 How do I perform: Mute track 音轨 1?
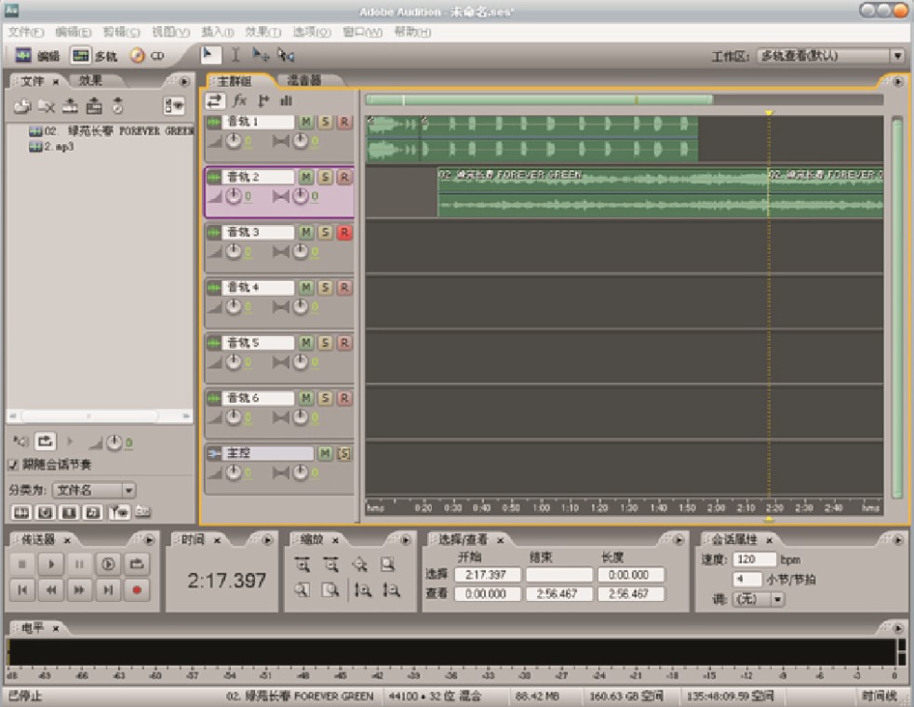point(306,122)
